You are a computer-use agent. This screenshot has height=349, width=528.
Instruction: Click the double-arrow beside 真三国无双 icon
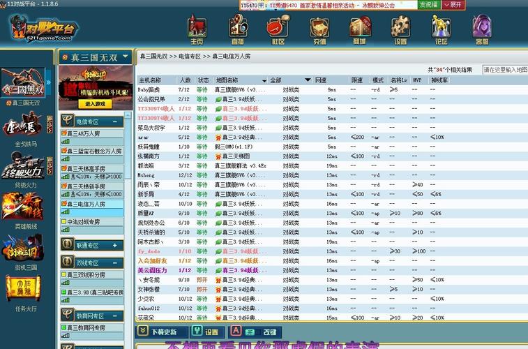pyautogui.click(x=48, y=82)
